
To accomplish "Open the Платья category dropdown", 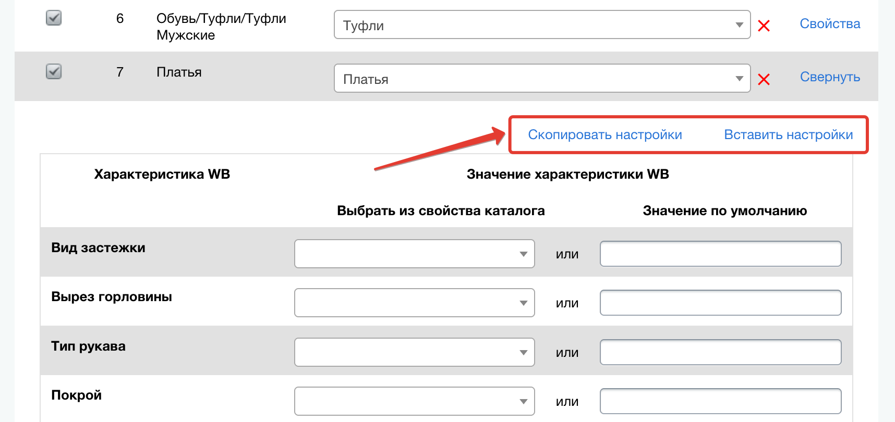I will click(541, 79).
